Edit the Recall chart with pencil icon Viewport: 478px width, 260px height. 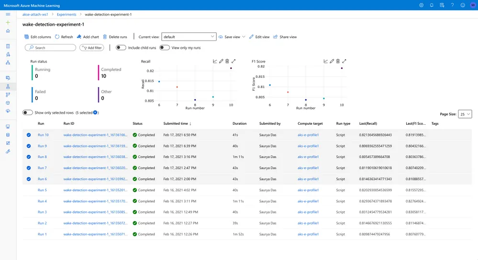pos(221,61)
